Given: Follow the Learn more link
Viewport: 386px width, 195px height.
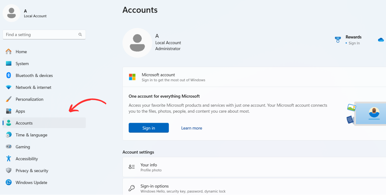Looking at the screenshot, I should point(191,128).
